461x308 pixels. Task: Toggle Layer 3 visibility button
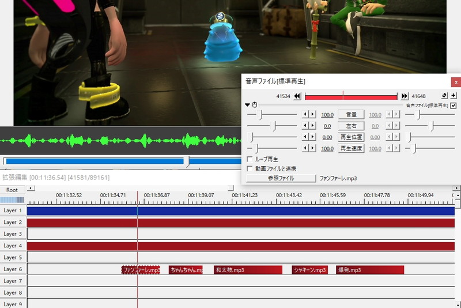[x=13, y=234]
